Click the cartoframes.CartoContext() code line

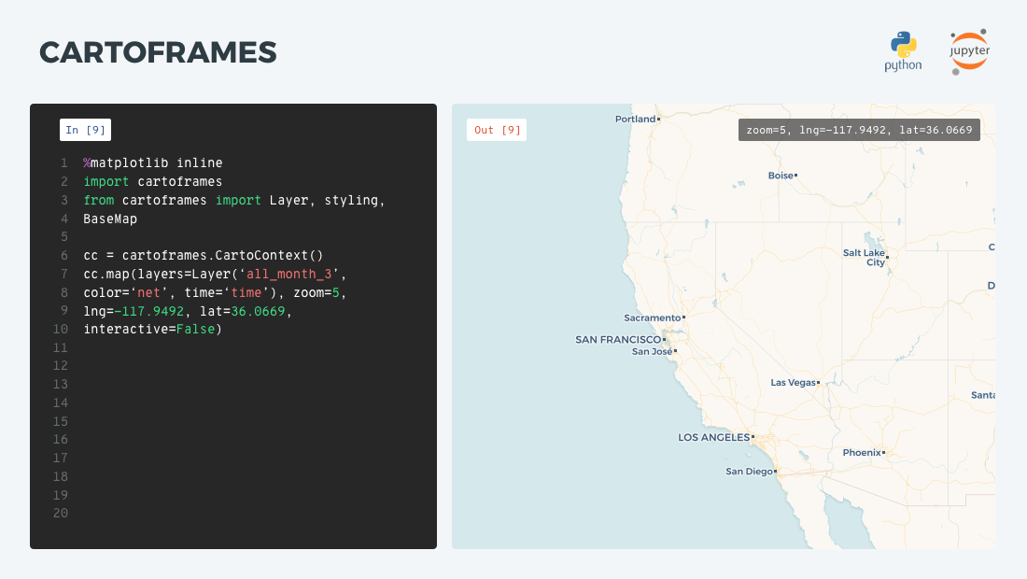[x=203, y=255]
